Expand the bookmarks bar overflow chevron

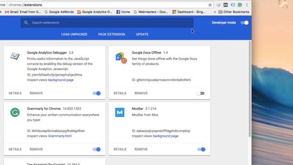pos(215,12)
